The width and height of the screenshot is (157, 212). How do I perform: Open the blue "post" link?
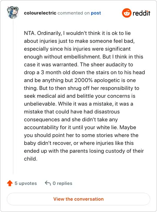point(96,13)
